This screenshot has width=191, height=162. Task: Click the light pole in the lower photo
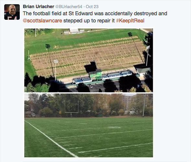tap(144, 105)
